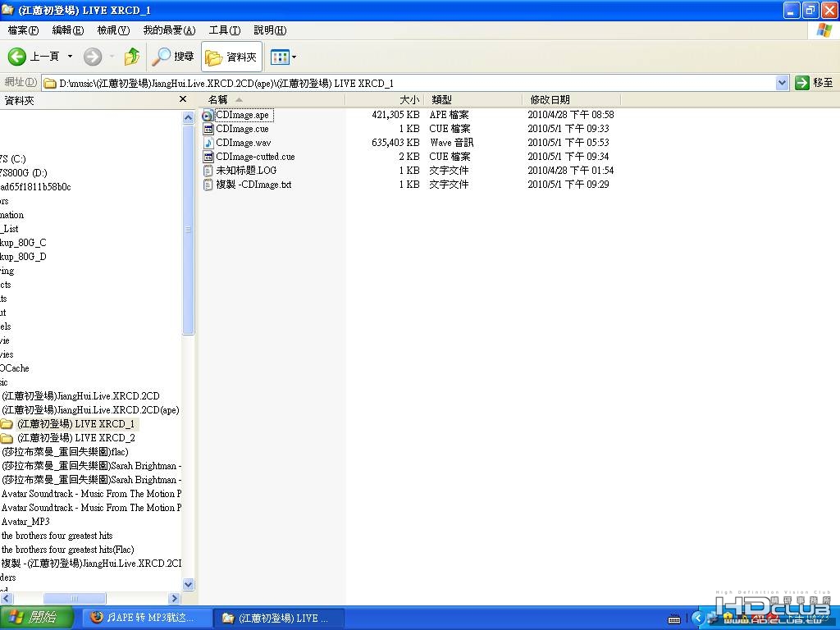Select the CDImage.cue file icon

(208, 129)
